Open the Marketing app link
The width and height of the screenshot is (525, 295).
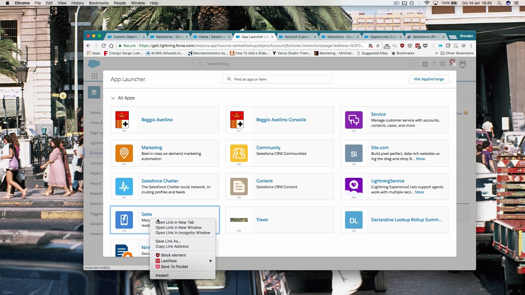click(x=152, y=147)
